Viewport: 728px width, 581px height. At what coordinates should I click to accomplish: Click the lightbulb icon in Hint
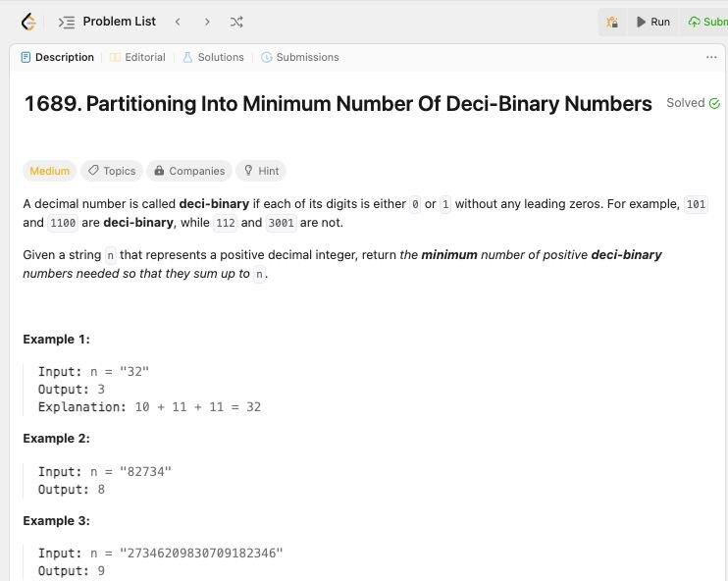pos(248,171)
